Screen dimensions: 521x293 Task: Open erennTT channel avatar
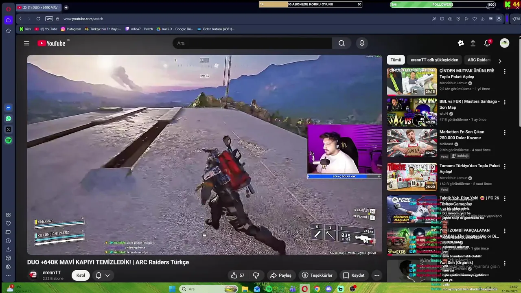tap(33, 275)
